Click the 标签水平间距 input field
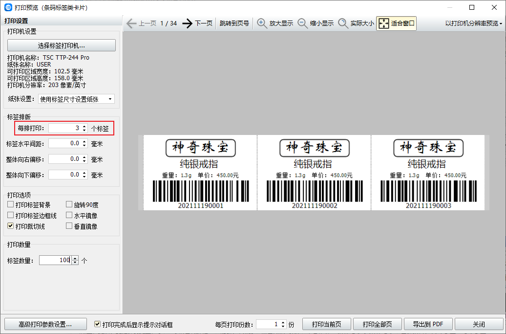Viewport: 506px width, 334px height. coord(65,144)
